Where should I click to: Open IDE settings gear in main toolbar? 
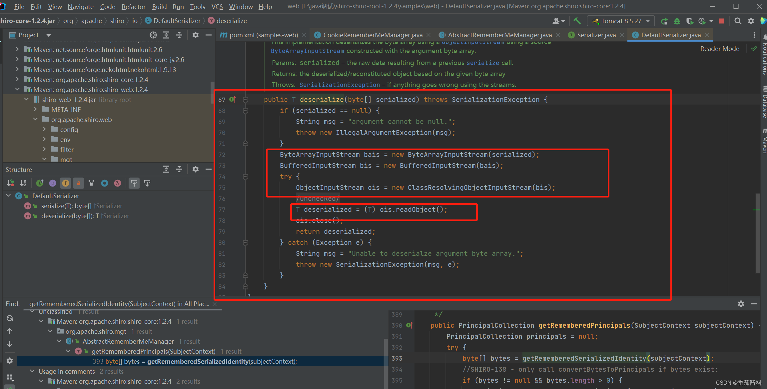click(751, 21)
